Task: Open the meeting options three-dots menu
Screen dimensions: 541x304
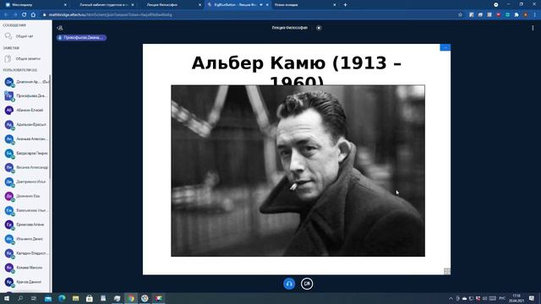Action: tap(533, 28)
